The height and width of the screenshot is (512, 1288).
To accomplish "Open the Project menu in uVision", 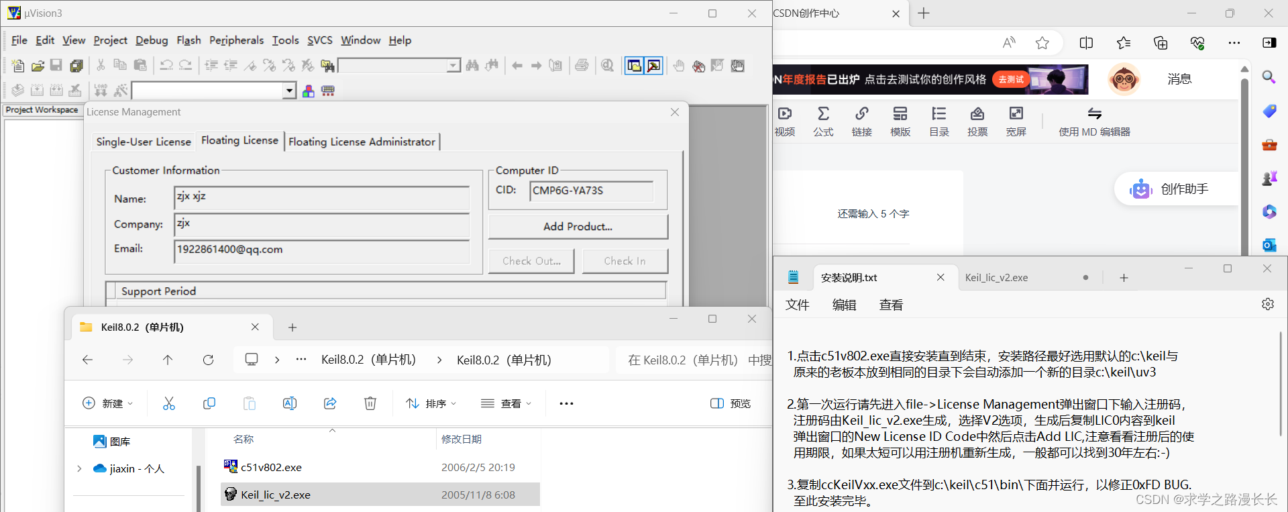I will pyautogui.click(x=110, y=40).
